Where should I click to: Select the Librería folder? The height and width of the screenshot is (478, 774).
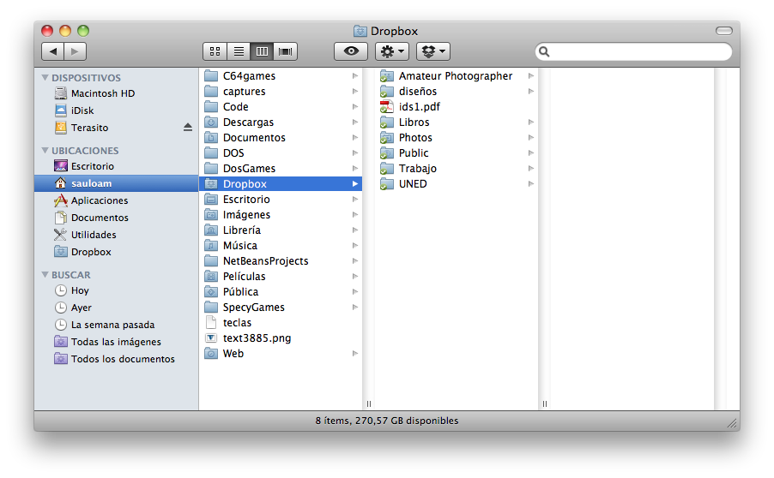(281, 230)
